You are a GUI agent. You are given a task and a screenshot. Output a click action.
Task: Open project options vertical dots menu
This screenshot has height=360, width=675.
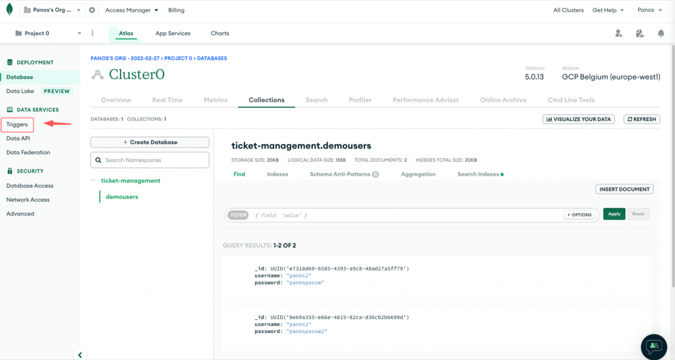[92, 33]
